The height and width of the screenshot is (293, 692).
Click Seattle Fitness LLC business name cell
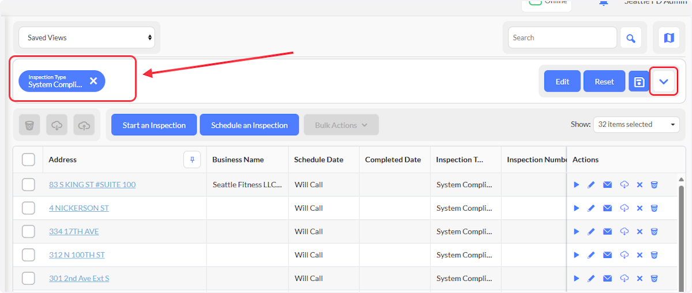(247, 185)
